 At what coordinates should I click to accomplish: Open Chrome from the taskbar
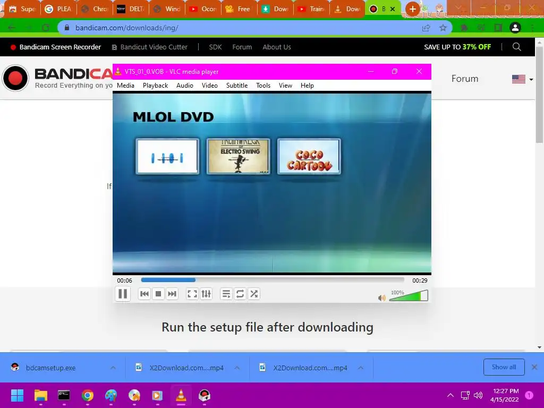(88, 395)
